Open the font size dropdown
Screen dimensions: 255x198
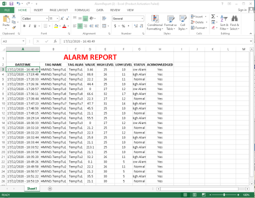pyautogui.click(x=57, y=18)
